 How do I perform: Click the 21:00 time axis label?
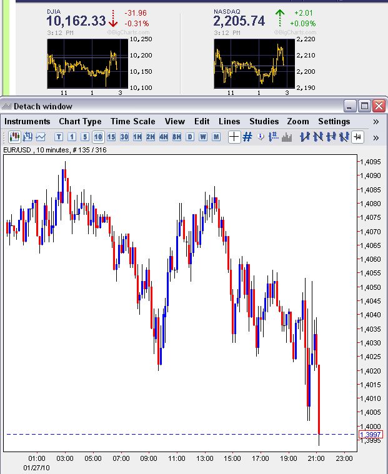pyautogui.click(x=316, y=458)
